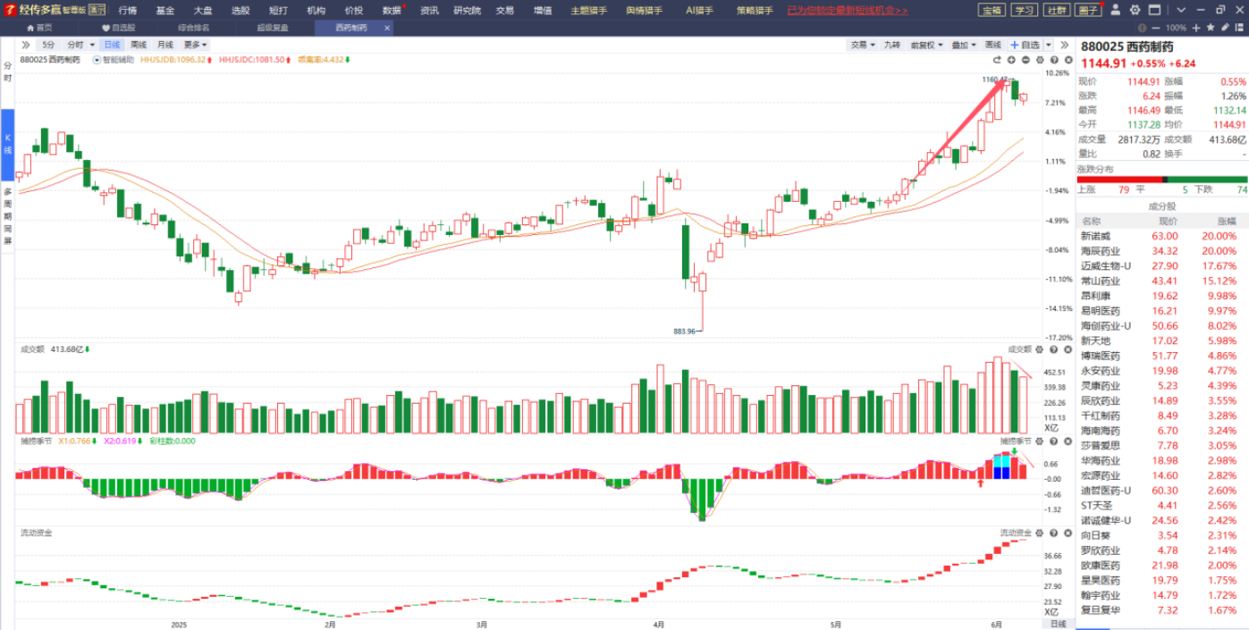Switch chart to 月线 monthly period
The width and height of the screenshot is (1249, 630).
[165, 45]
